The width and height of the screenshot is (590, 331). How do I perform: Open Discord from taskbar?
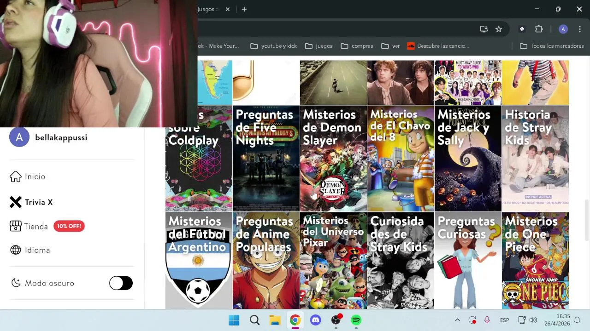(x=315, y=320)
